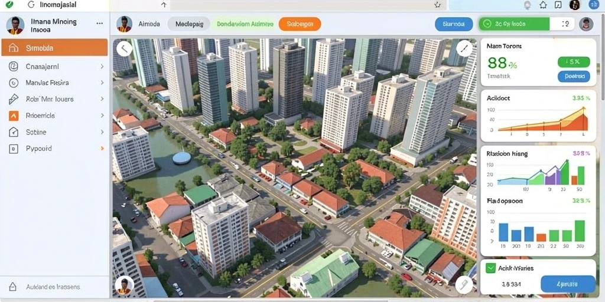Image resolution: width=605 pixels, height=302 pixels.
Task: Expand the Cnanajarnl sidebar item chevron
Action: (x=102, y=66)
